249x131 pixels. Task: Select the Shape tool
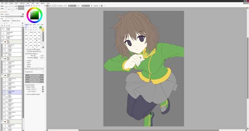click(x=33, y=27)
